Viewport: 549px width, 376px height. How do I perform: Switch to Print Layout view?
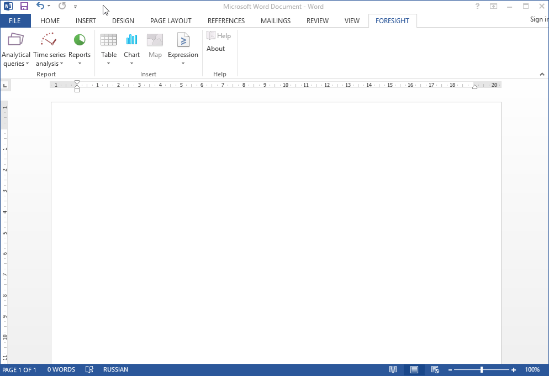[x=414, y=369]
